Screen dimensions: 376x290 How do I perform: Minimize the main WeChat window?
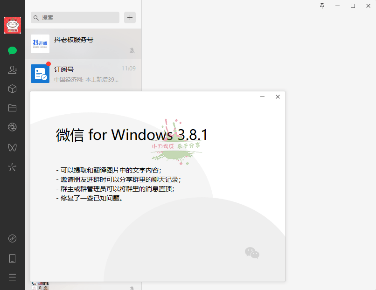coord(337,6)
